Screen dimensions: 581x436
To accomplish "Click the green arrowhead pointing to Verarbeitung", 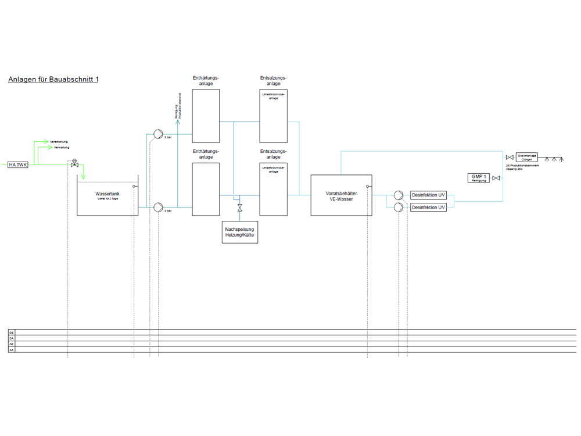I will (46, 141).
